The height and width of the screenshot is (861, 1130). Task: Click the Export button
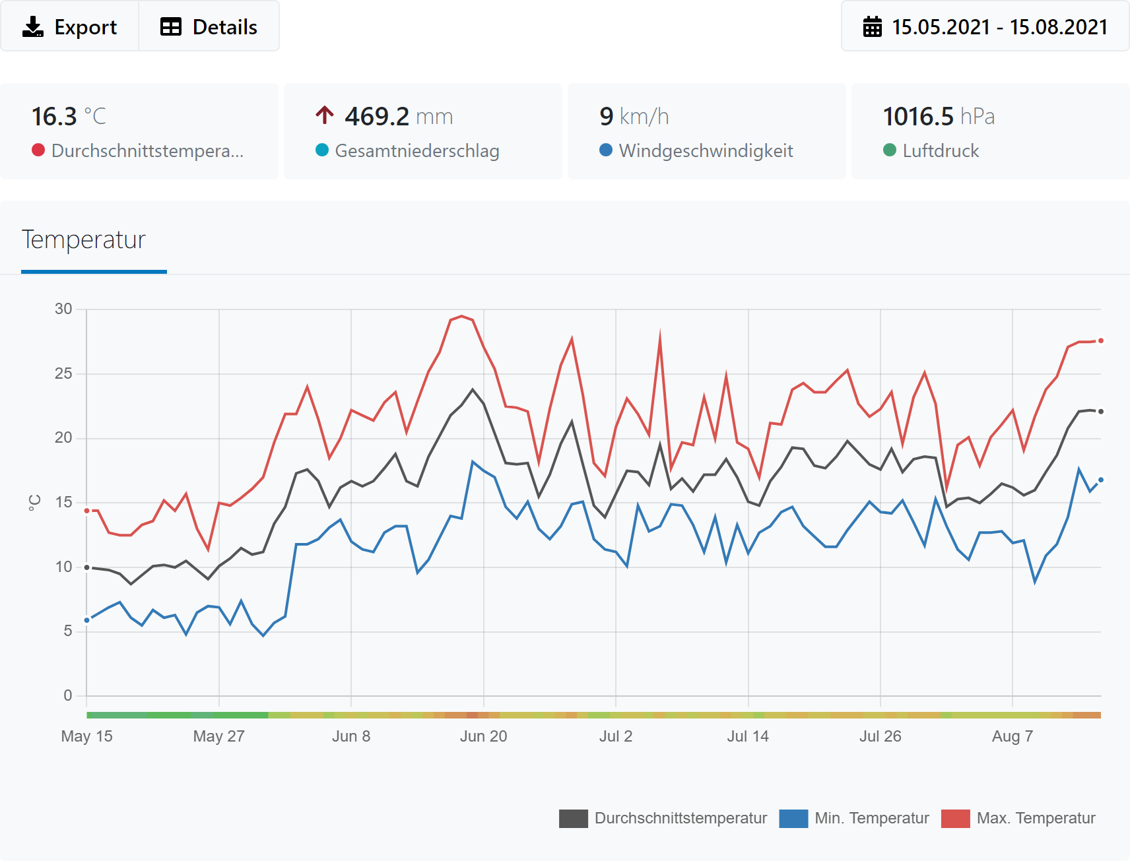tap(69, 26)
